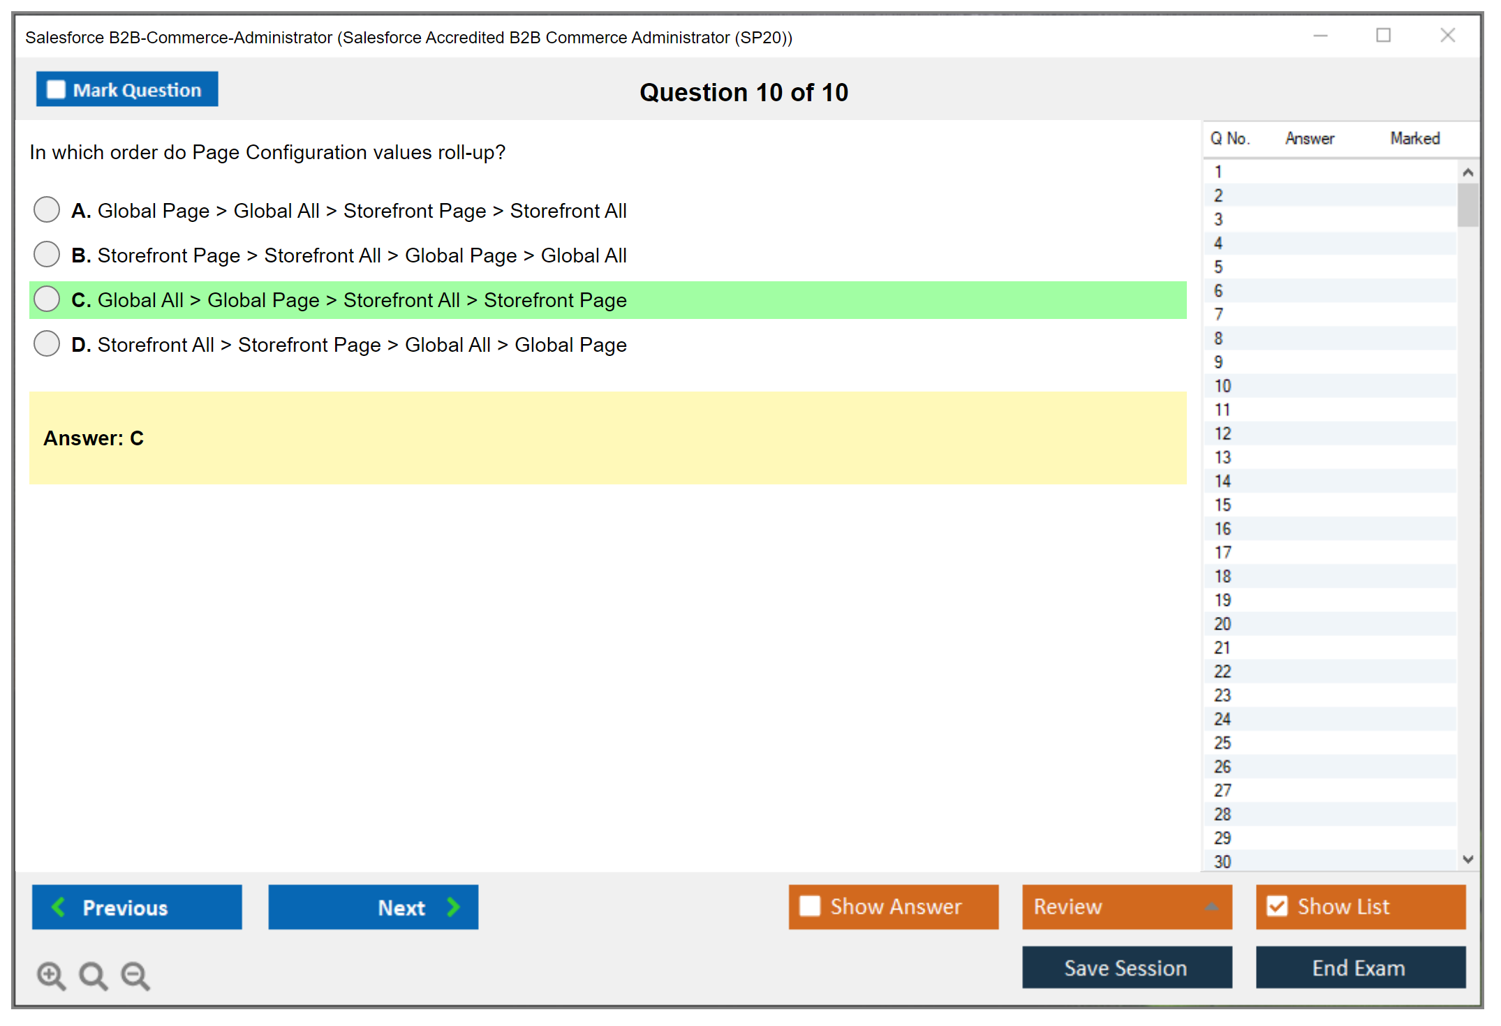Click the zoom in magnifier icon
This screenshot has width=1501, height=1026.
click(51, 975)
